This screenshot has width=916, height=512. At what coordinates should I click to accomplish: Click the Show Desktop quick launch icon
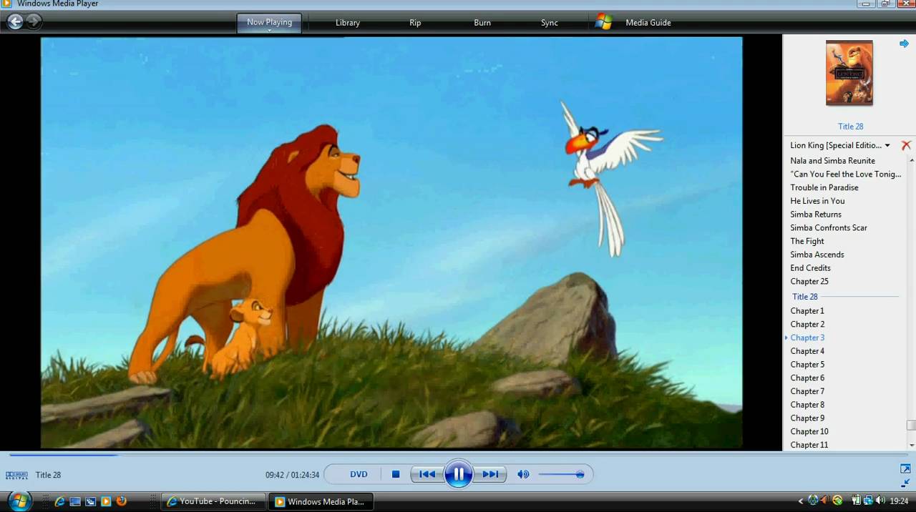(x=75, y=501)
